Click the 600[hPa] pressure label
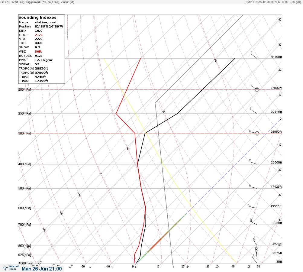Image resolution: width=303 pixels, height=272 pixels. tap(24, 208)
